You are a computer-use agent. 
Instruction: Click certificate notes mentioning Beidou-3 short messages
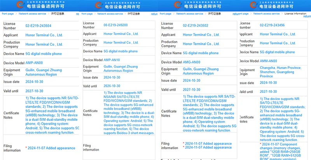[129, 113]
